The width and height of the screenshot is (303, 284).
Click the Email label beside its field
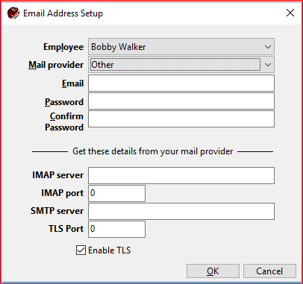(72, 83)
